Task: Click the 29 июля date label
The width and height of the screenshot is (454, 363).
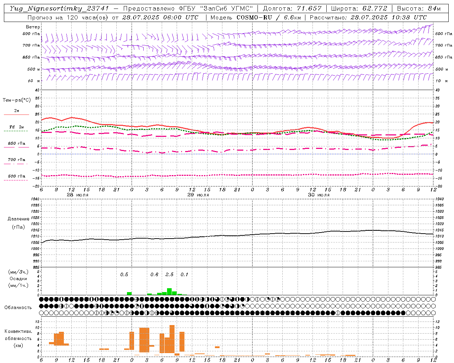Action: tap(198, 195)
